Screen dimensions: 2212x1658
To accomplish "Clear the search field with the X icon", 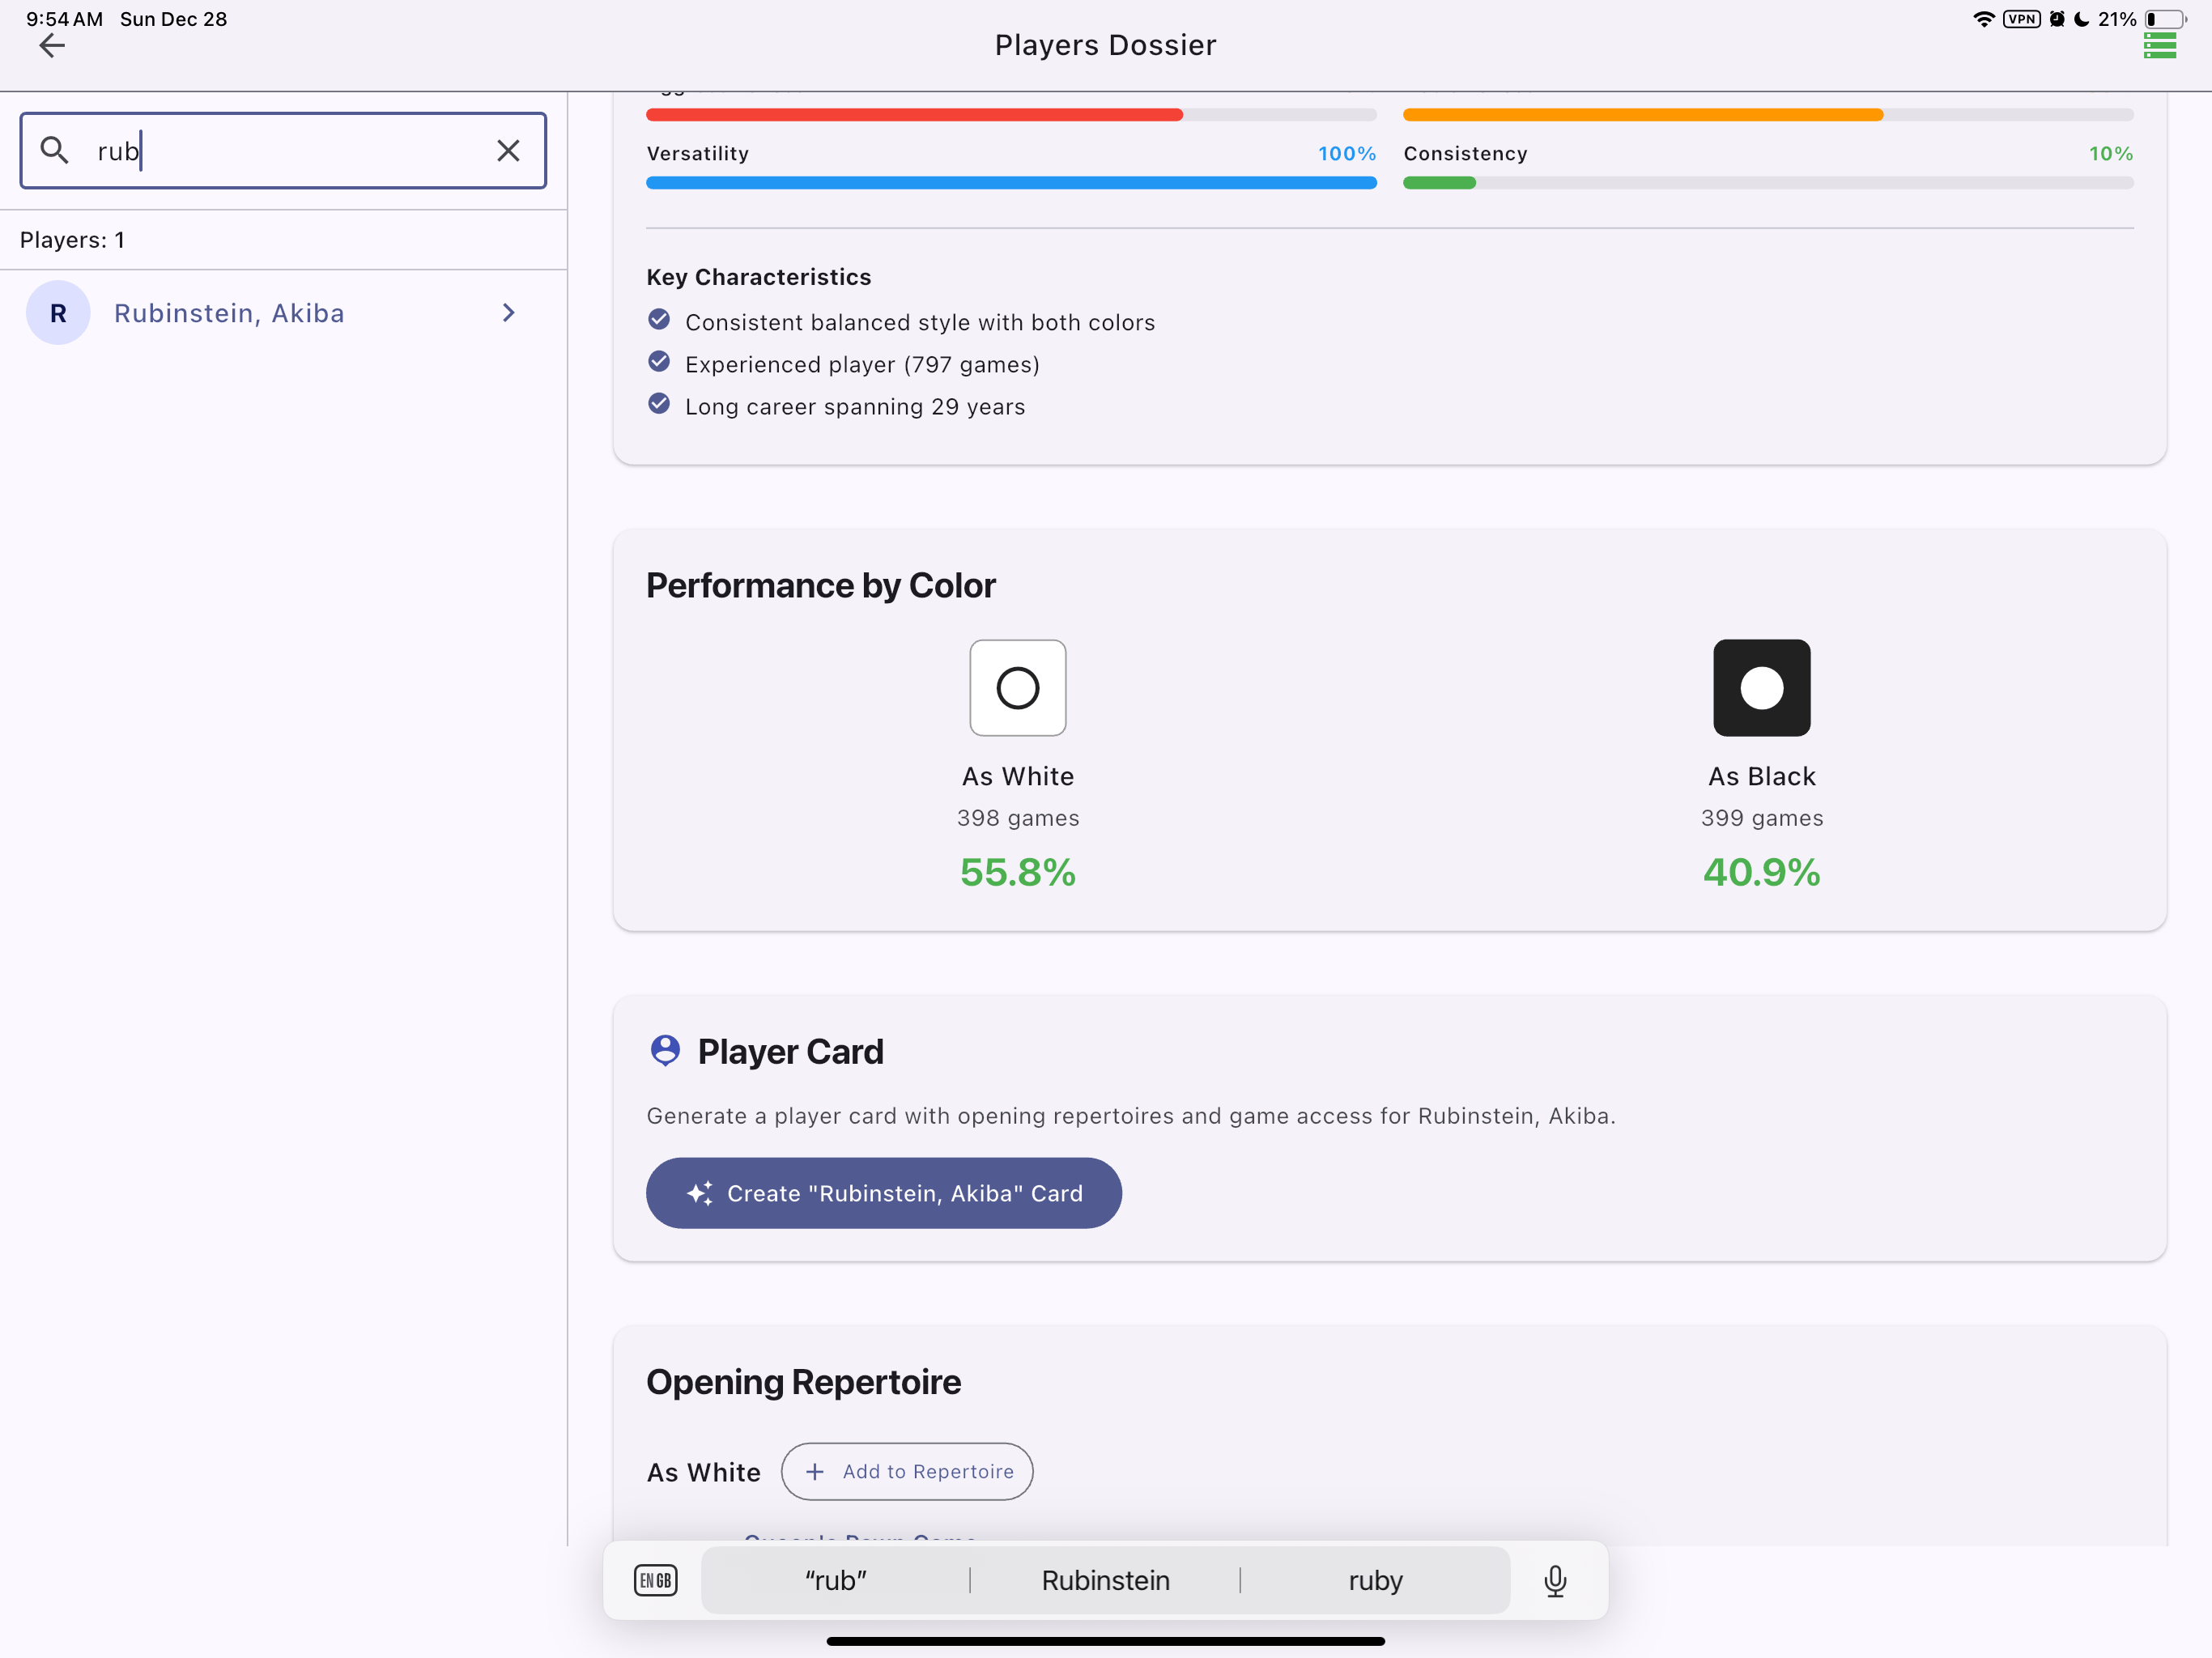I will tap(508, 150).
